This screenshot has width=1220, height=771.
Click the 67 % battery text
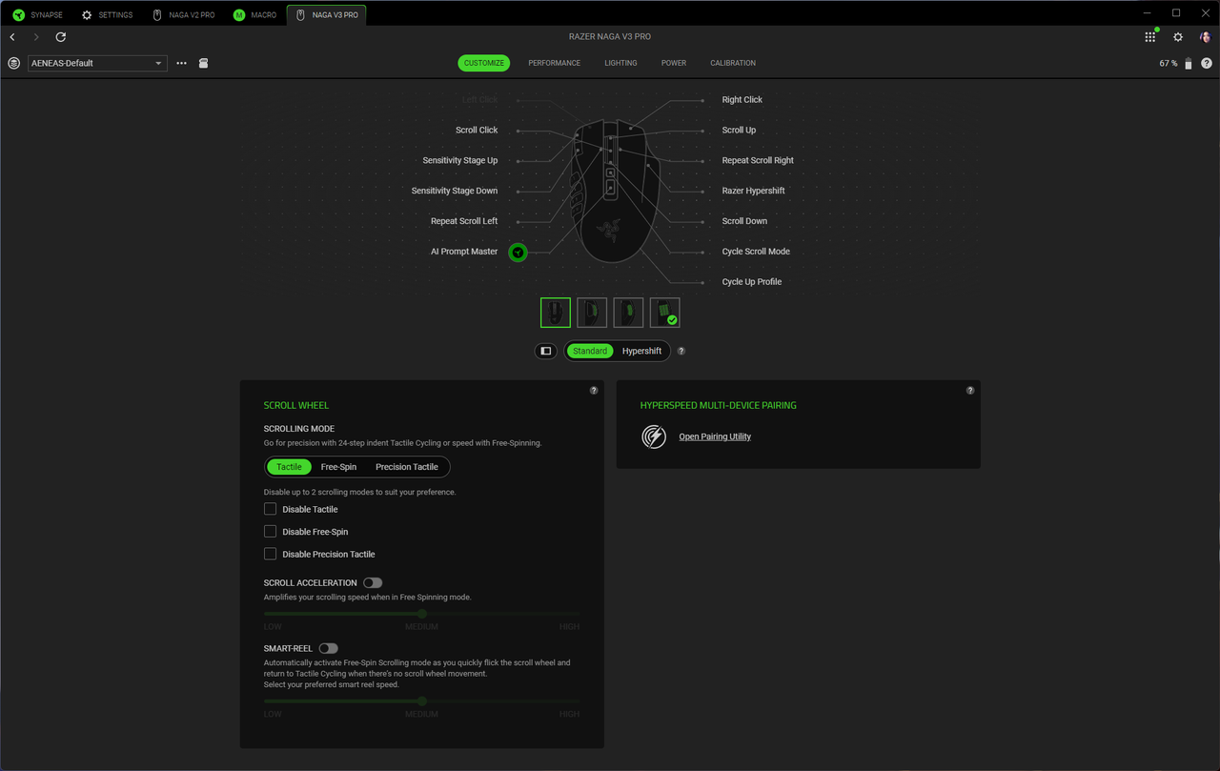point(1168,63)
